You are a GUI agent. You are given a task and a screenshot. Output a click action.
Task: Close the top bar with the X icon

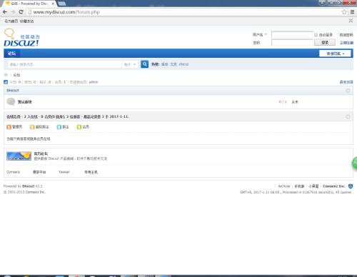point(351,21)
